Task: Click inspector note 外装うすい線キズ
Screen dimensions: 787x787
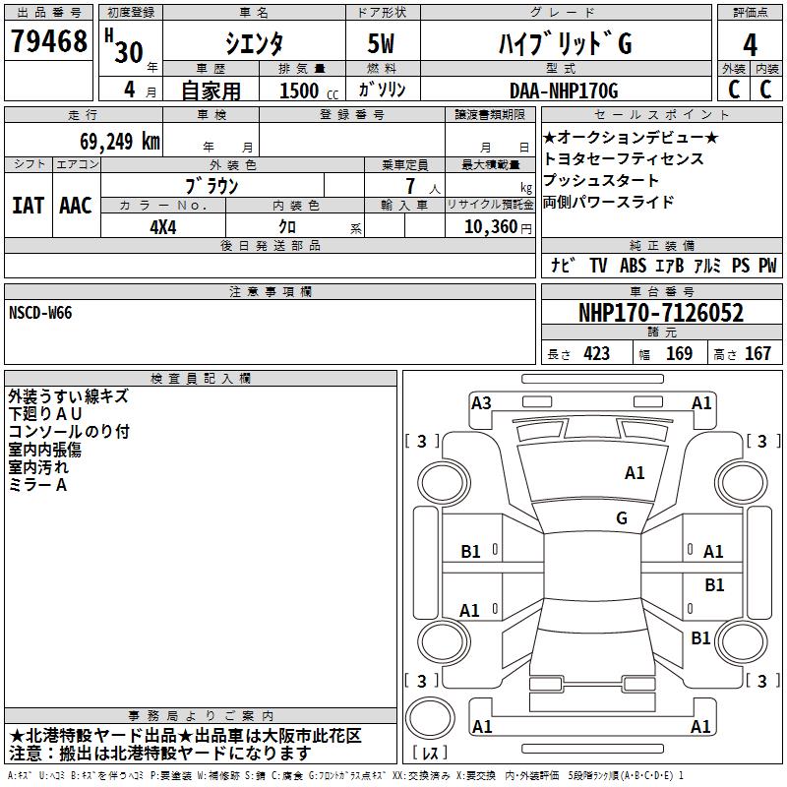Action: [68, 396]
